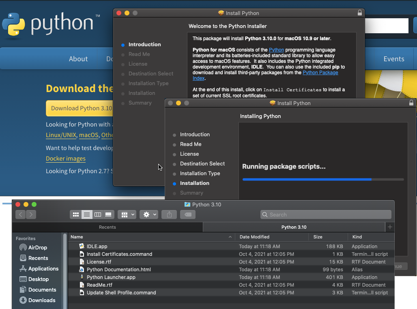Add a new Finder tab

coord(390,227)
